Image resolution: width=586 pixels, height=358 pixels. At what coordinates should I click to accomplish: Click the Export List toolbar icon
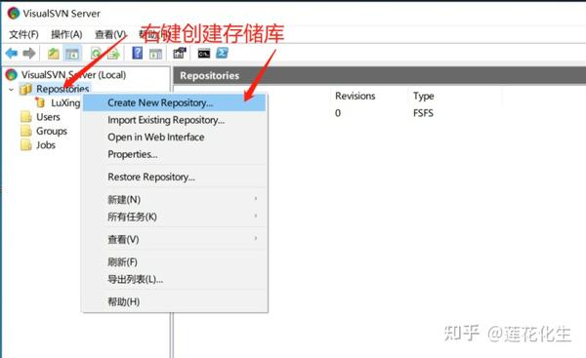tap(113, 54)
